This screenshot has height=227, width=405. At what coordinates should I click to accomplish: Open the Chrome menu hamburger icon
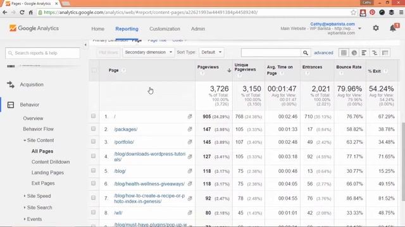(x=401, y=13)
